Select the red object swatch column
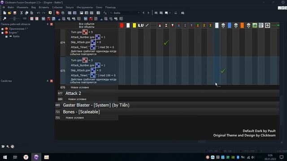Image resolution: width=287 pixels, height=161 pixels. pos(122,25)
